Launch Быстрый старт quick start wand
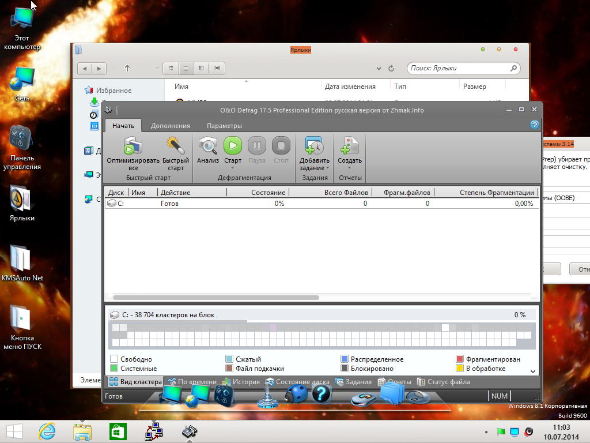This screenshot has width=590, height=443. 175,146
